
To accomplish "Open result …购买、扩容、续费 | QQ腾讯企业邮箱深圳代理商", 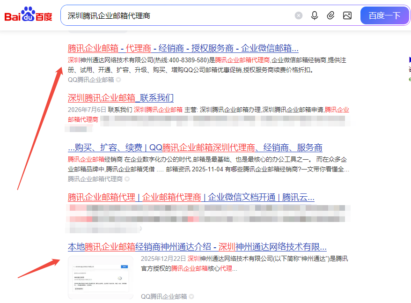I will (195, 148).
